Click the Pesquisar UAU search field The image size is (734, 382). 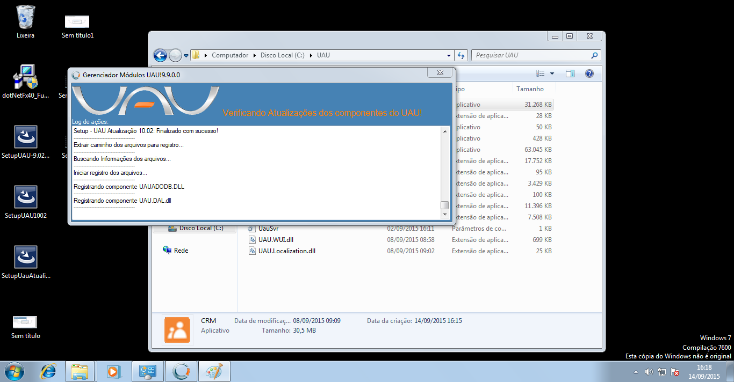click(x=531, y=55)
